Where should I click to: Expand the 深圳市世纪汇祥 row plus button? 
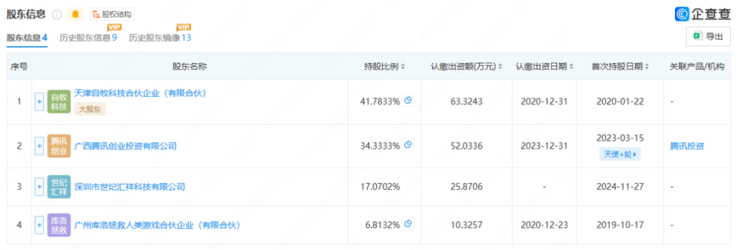(x=39, y=187)
